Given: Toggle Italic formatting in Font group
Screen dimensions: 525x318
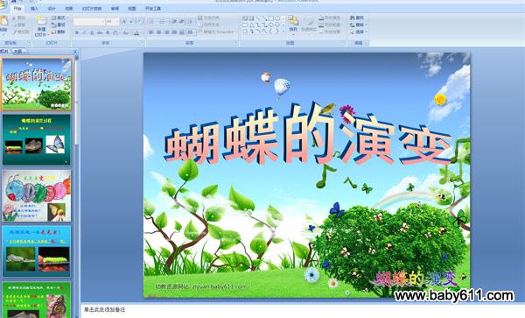Looking at the screenshot, I should (x=84, y=32).
